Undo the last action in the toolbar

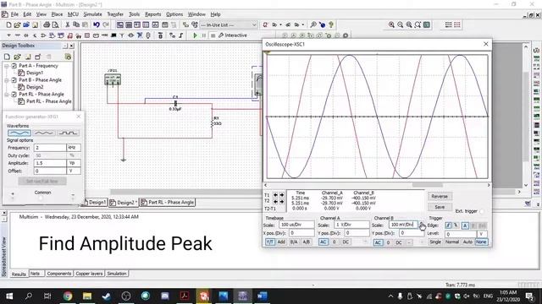tap(97, 24)
